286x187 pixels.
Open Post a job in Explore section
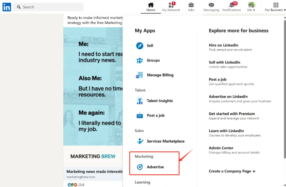(x=217, y=80)
